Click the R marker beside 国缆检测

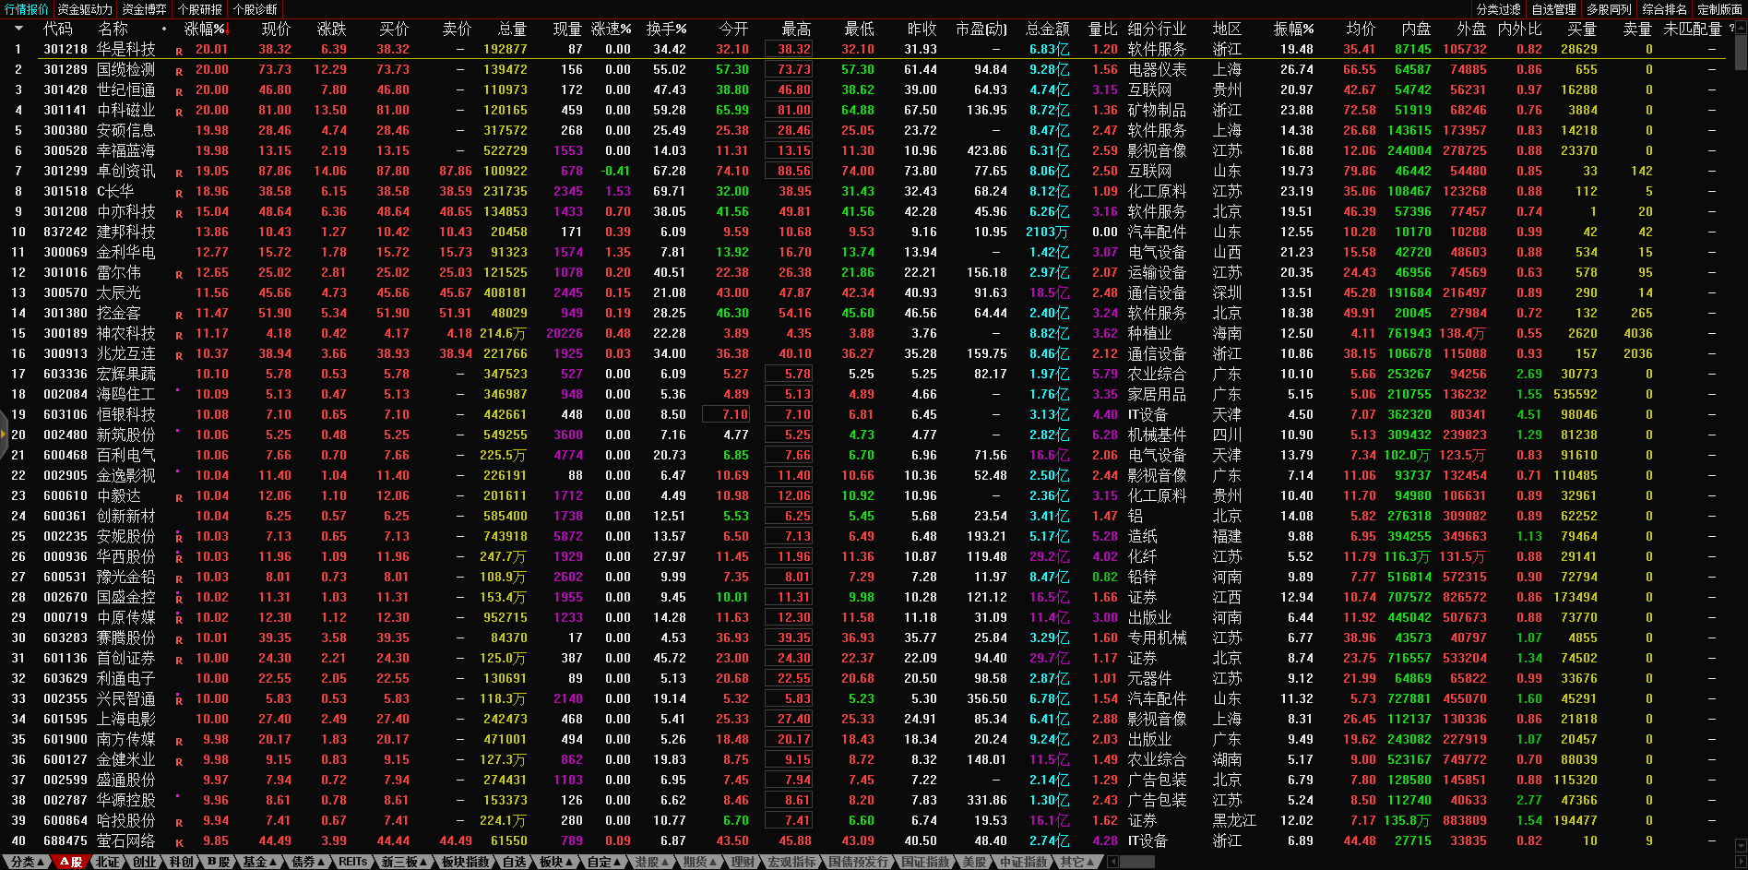179,71
